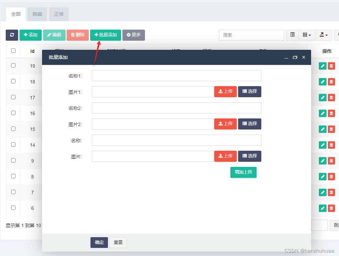Click 上传 button next to 图片1
This screenshot has width=339, height=256.
pos(225,92)
